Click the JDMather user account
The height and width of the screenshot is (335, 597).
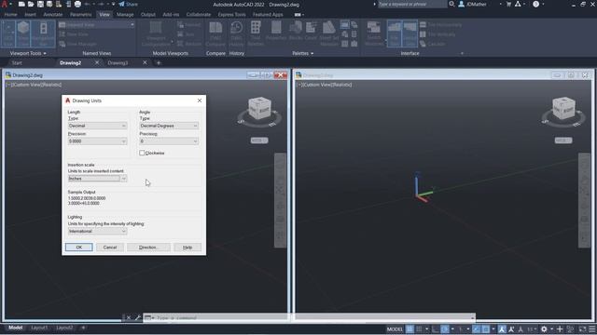tap(473, 4)
